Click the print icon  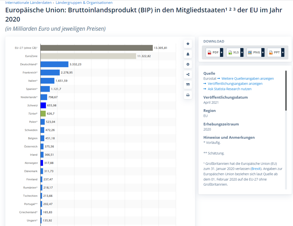[x=188, y=95]
